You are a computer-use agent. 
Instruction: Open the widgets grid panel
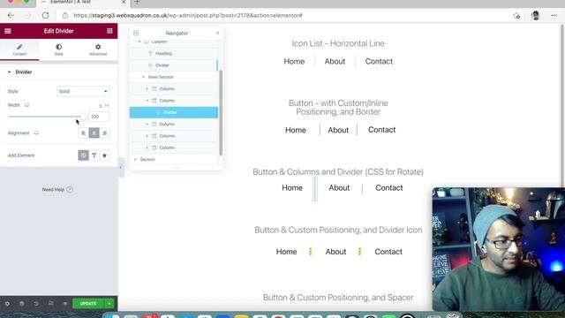coord(109,31)
